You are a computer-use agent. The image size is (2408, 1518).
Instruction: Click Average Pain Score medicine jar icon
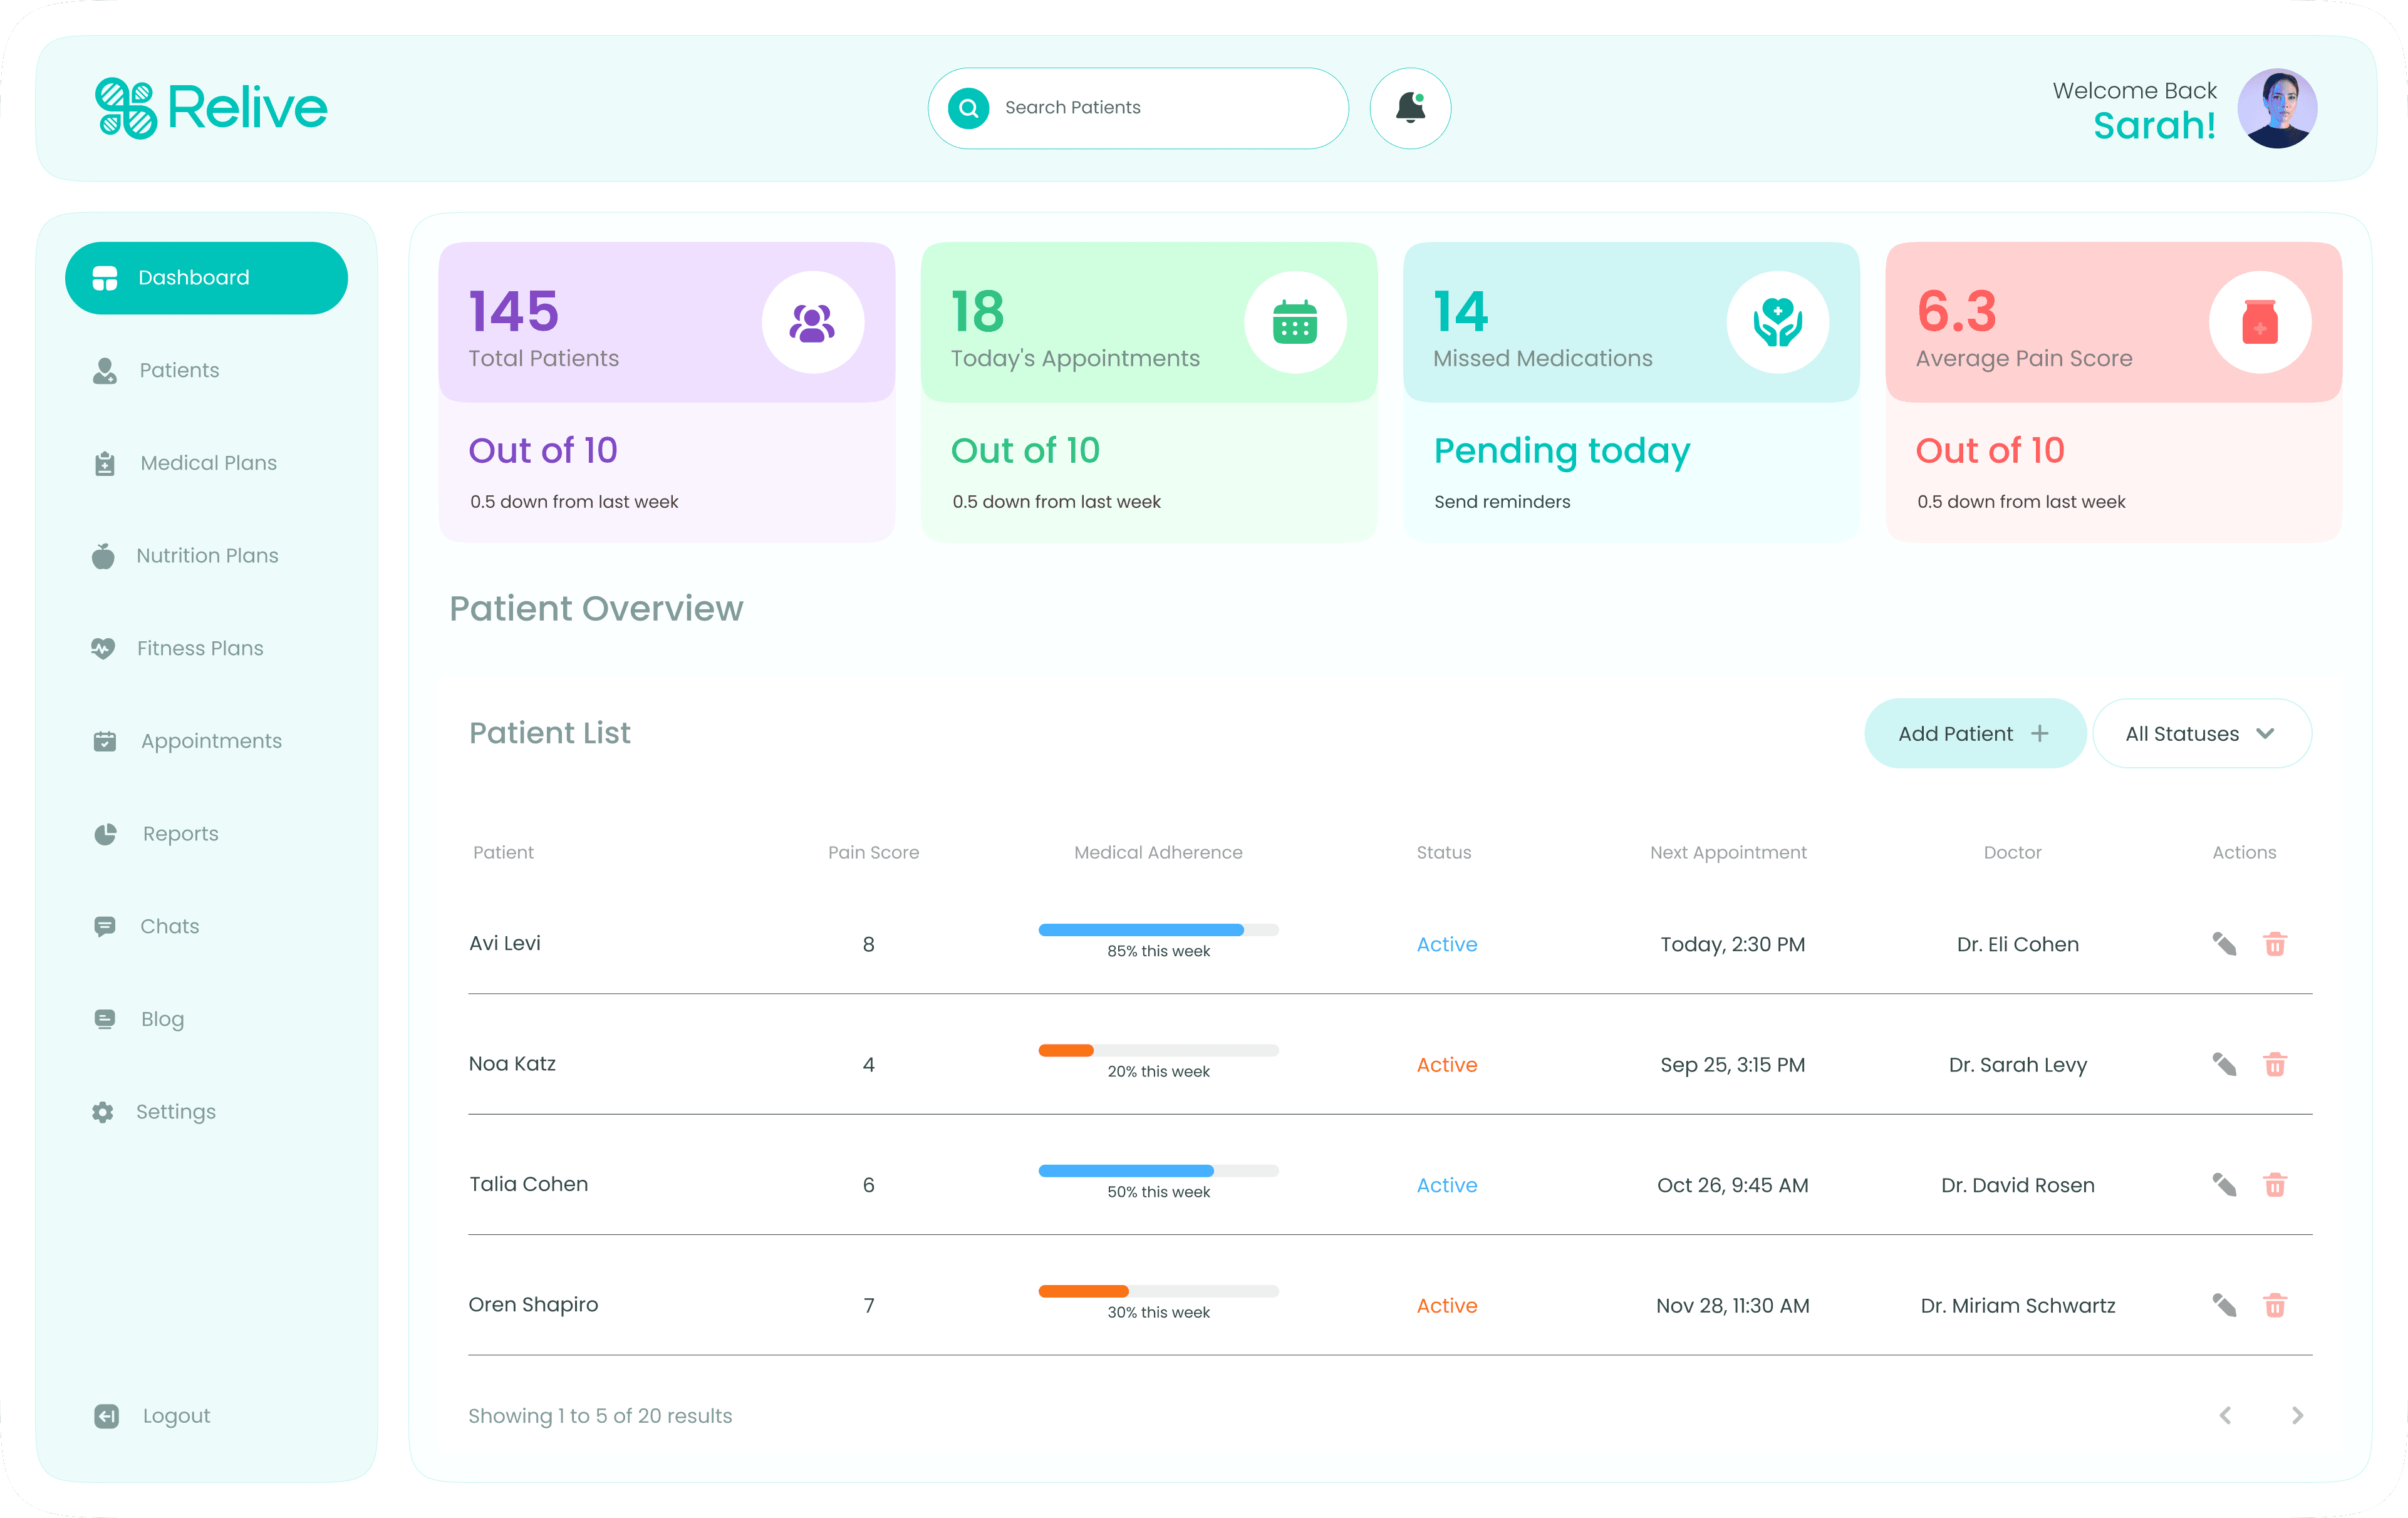2259,323
